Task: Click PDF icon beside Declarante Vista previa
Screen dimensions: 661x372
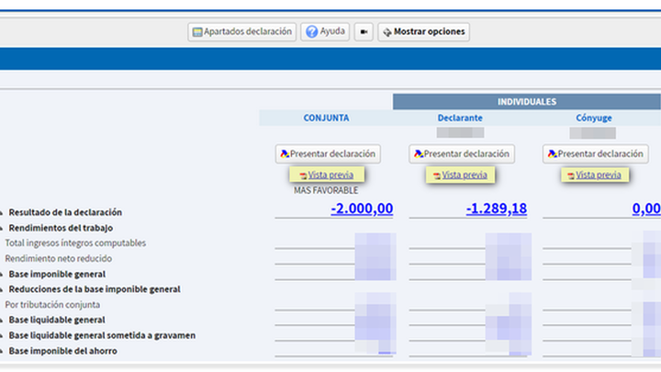Action: point(436,175)
